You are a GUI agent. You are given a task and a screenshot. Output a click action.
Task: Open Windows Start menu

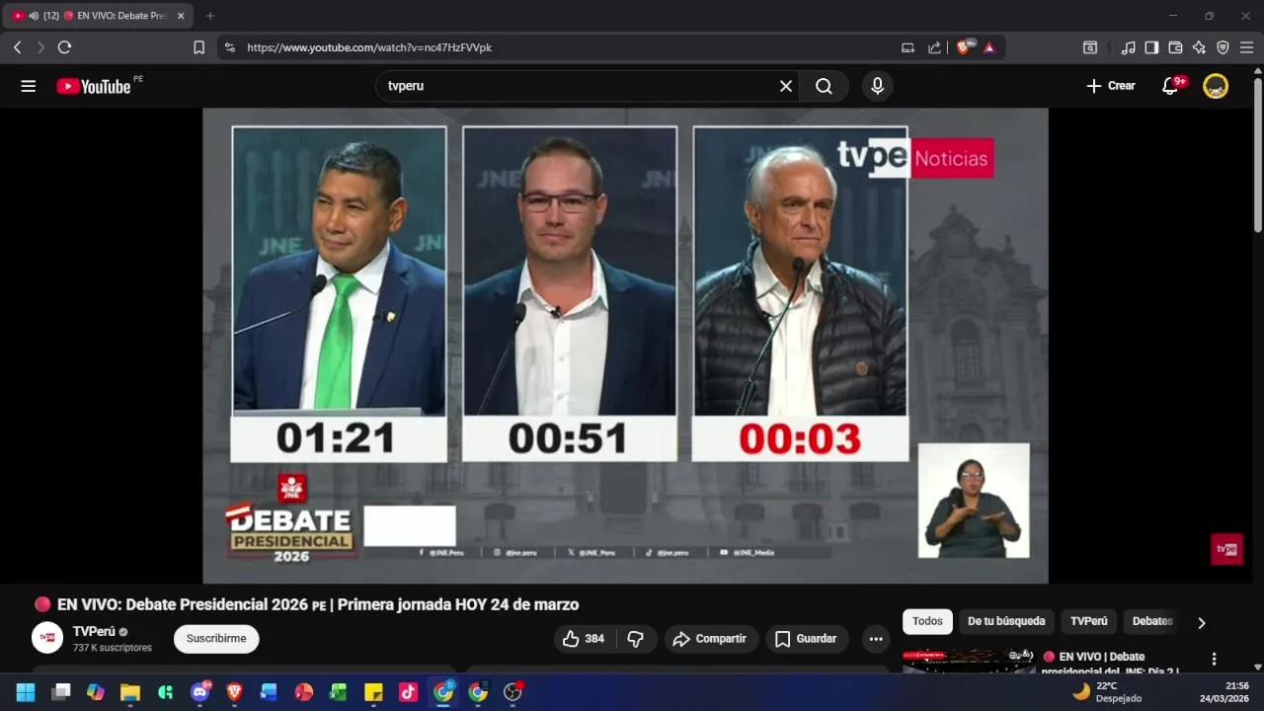coord(26,692)
